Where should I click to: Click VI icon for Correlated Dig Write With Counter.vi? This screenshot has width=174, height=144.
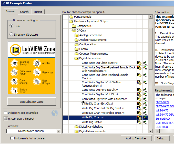point(139,99)
